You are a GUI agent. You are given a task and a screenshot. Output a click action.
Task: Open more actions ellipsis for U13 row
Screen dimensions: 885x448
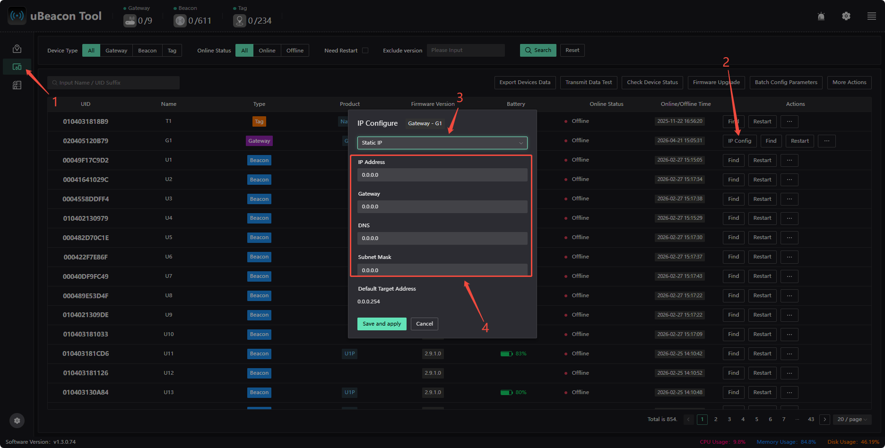point(790,392)
